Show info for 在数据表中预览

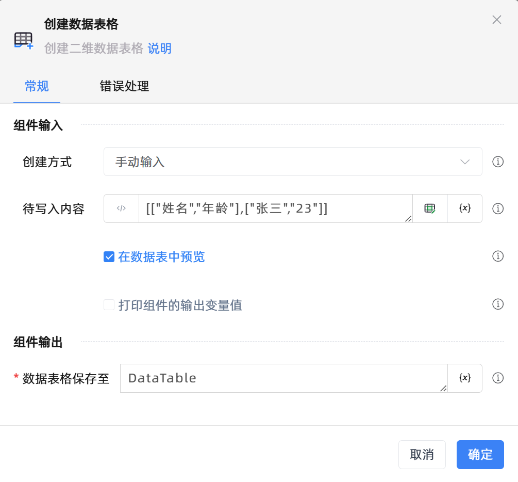point(498,256)
